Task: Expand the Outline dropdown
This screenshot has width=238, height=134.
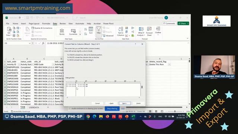Action: [158, 31]
